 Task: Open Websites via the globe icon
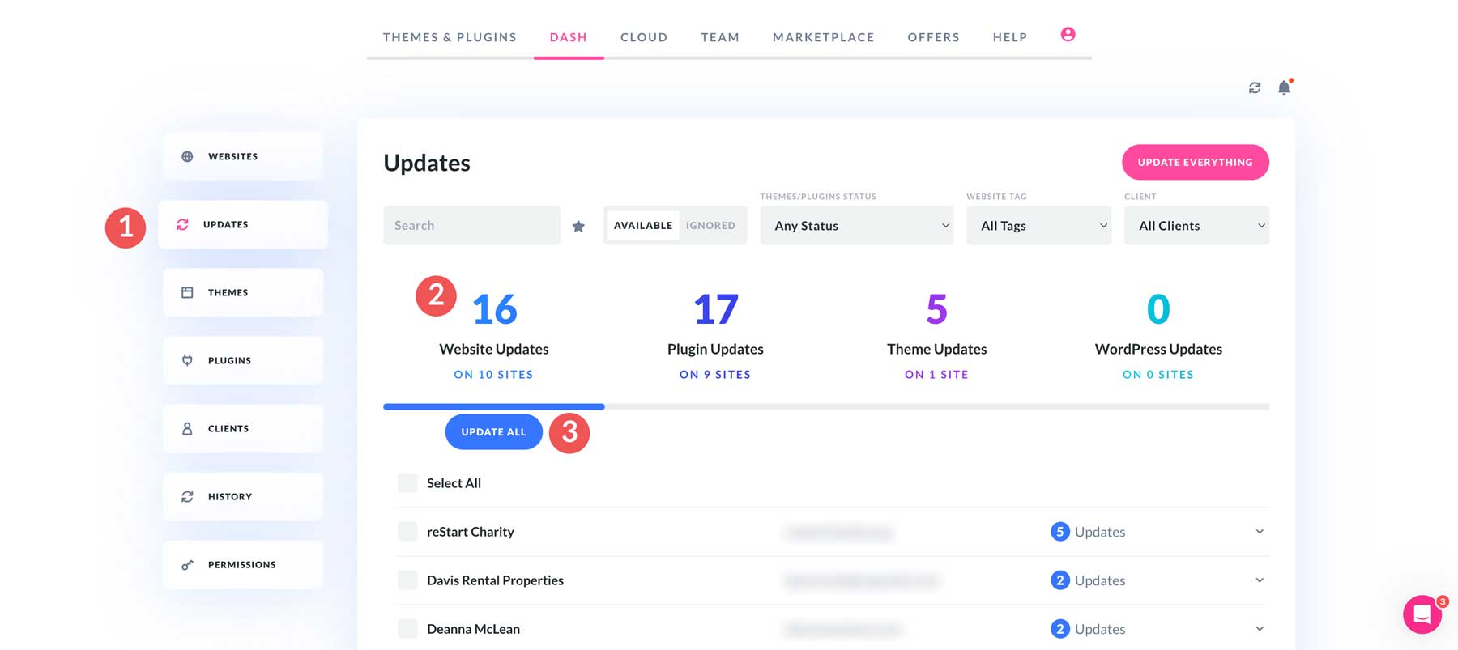point(187,156)
